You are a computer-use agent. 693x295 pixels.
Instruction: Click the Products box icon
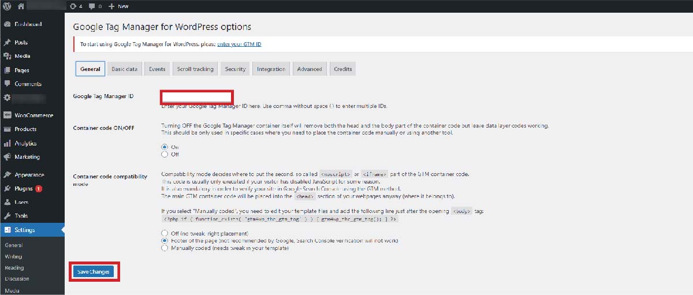click(7, 129)
